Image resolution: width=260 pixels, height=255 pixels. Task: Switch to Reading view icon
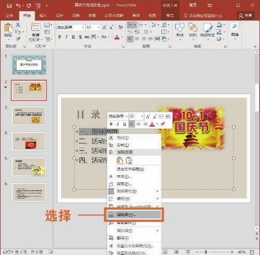pos(176,252)
